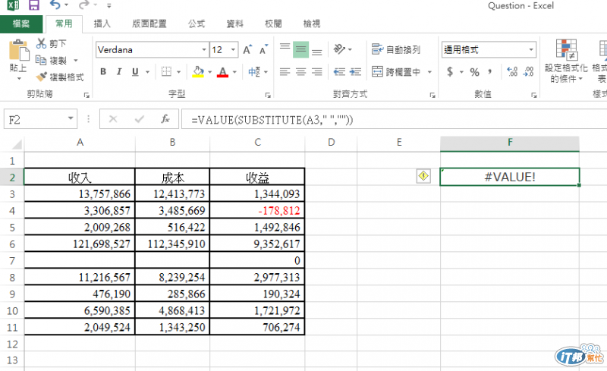Click the Increase Decimal icon
The image size is (607, 371).
[512, 71]
